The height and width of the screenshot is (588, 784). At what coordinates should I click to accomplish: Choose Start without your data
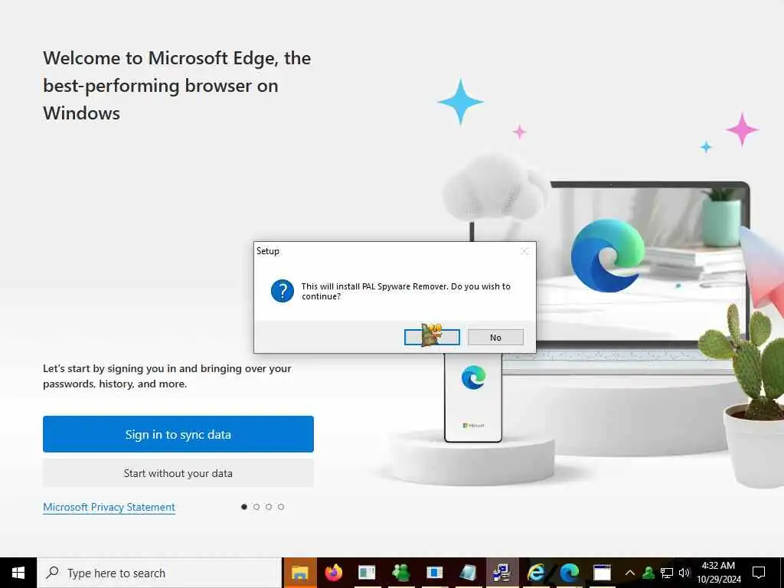178,473
